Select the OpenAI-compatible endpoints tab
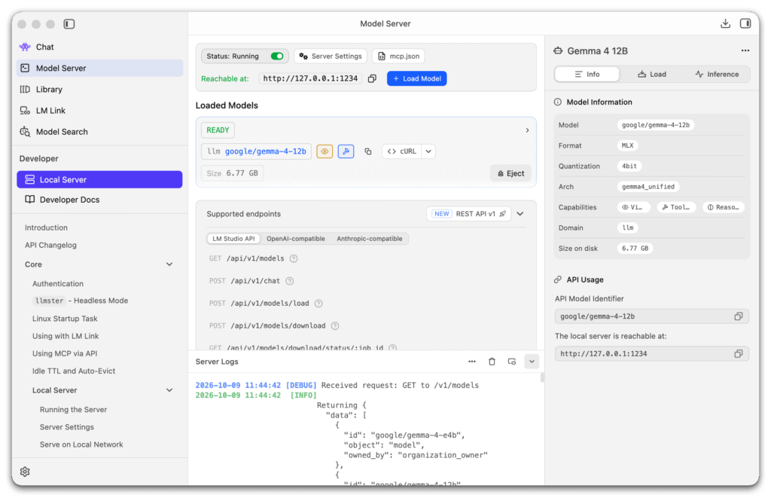Screen dimensions: 771x501 coord(295,239)
